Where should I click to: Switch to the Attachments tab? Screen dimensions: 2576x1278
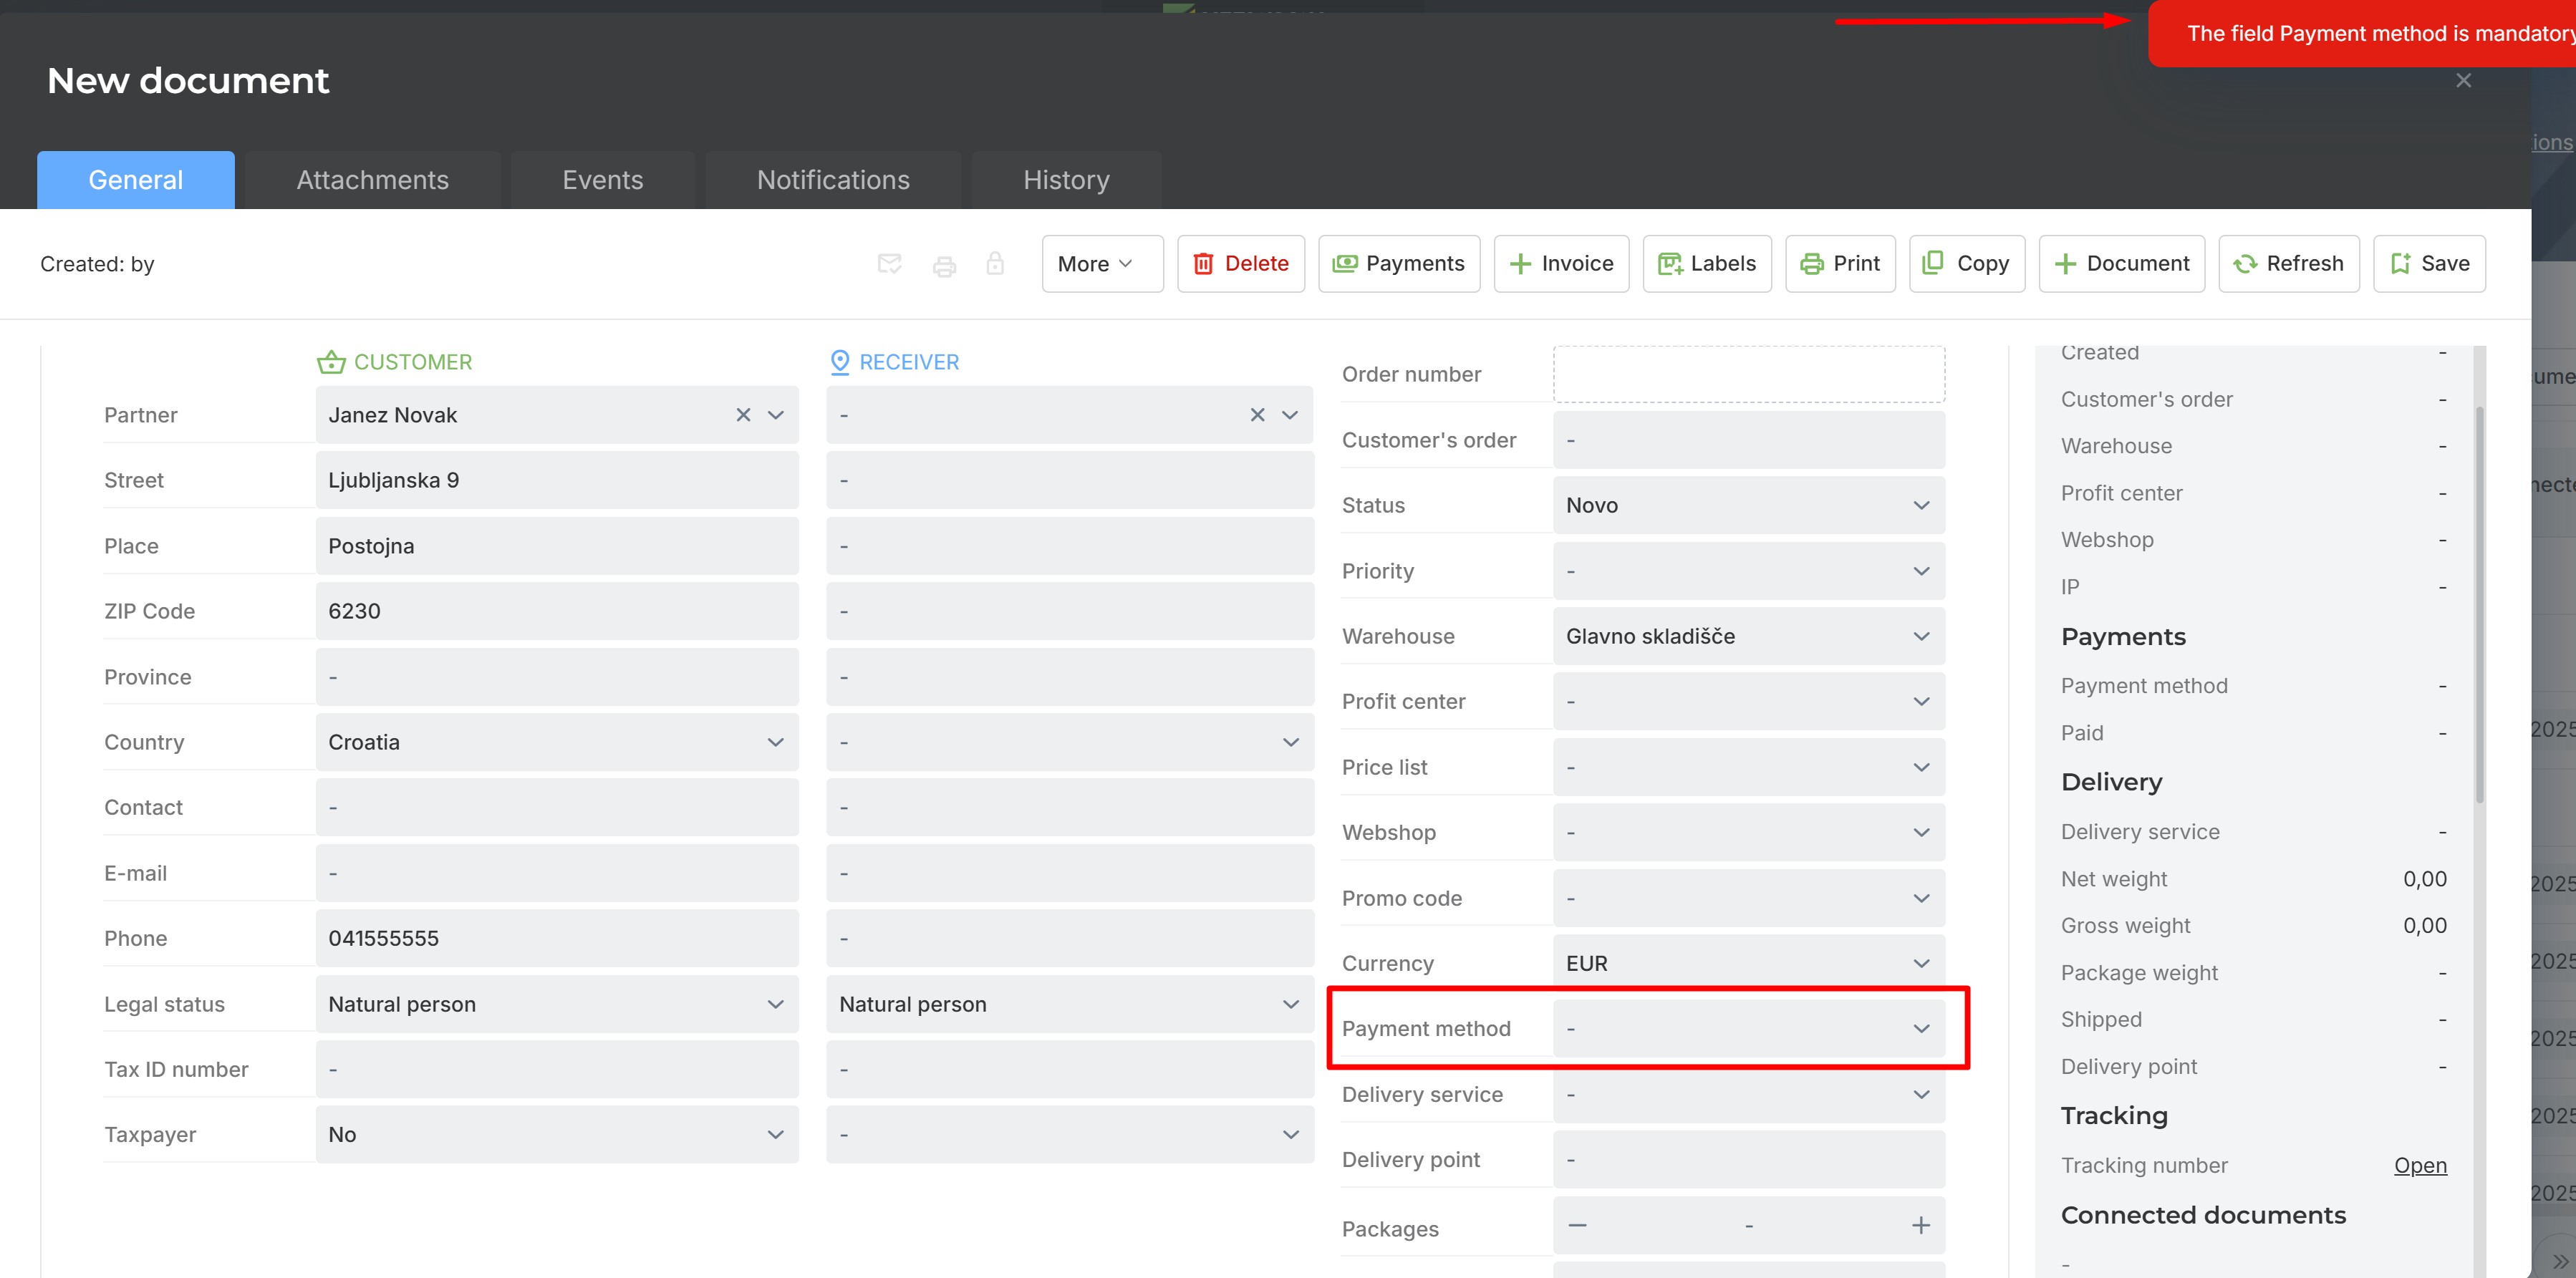(x=373, y=180)
